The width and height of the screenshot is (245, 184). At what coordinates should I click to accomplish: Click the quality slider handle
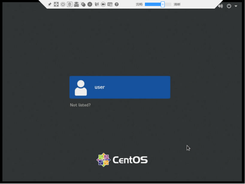163,4
